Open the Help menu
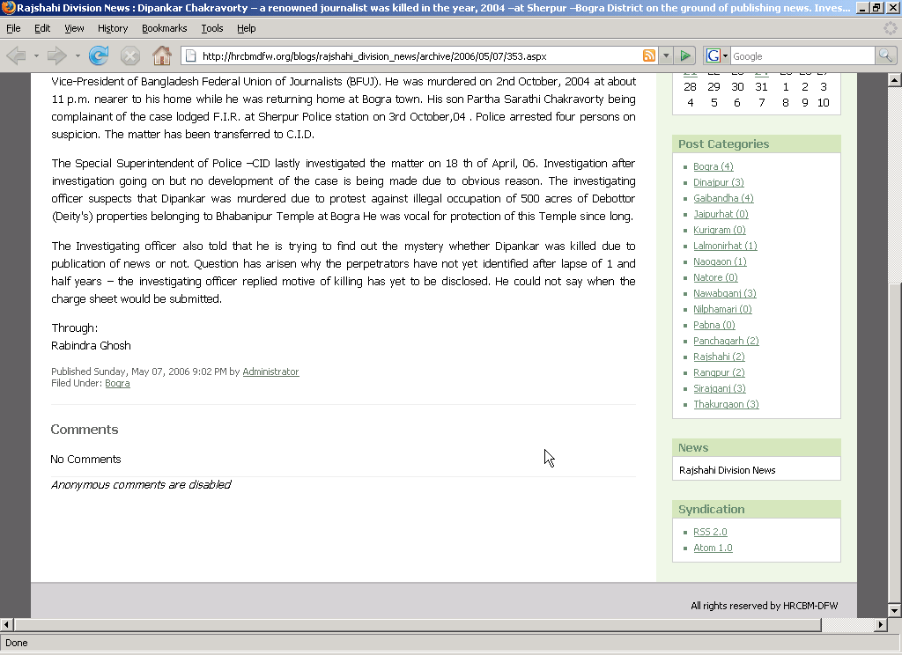The image size is (902, 655). (247, 28)
